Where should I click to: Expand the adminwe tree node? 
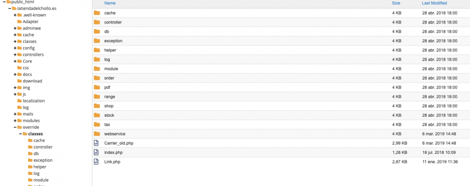coord(15,28)
